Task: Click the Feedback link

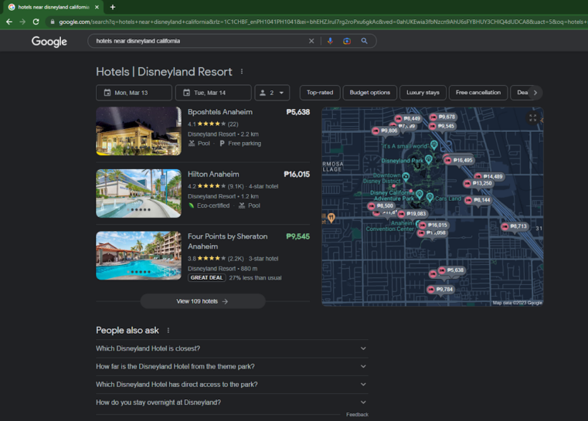Action: coord(357,415)
